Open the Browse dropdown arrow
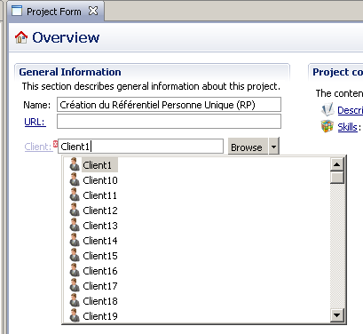Screen dimensions: 363x334 (x=274, y=147)
